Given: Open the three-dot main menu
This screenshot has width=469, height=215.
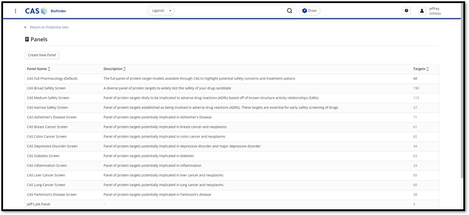Looking at the screenshot, I should 16,11.
